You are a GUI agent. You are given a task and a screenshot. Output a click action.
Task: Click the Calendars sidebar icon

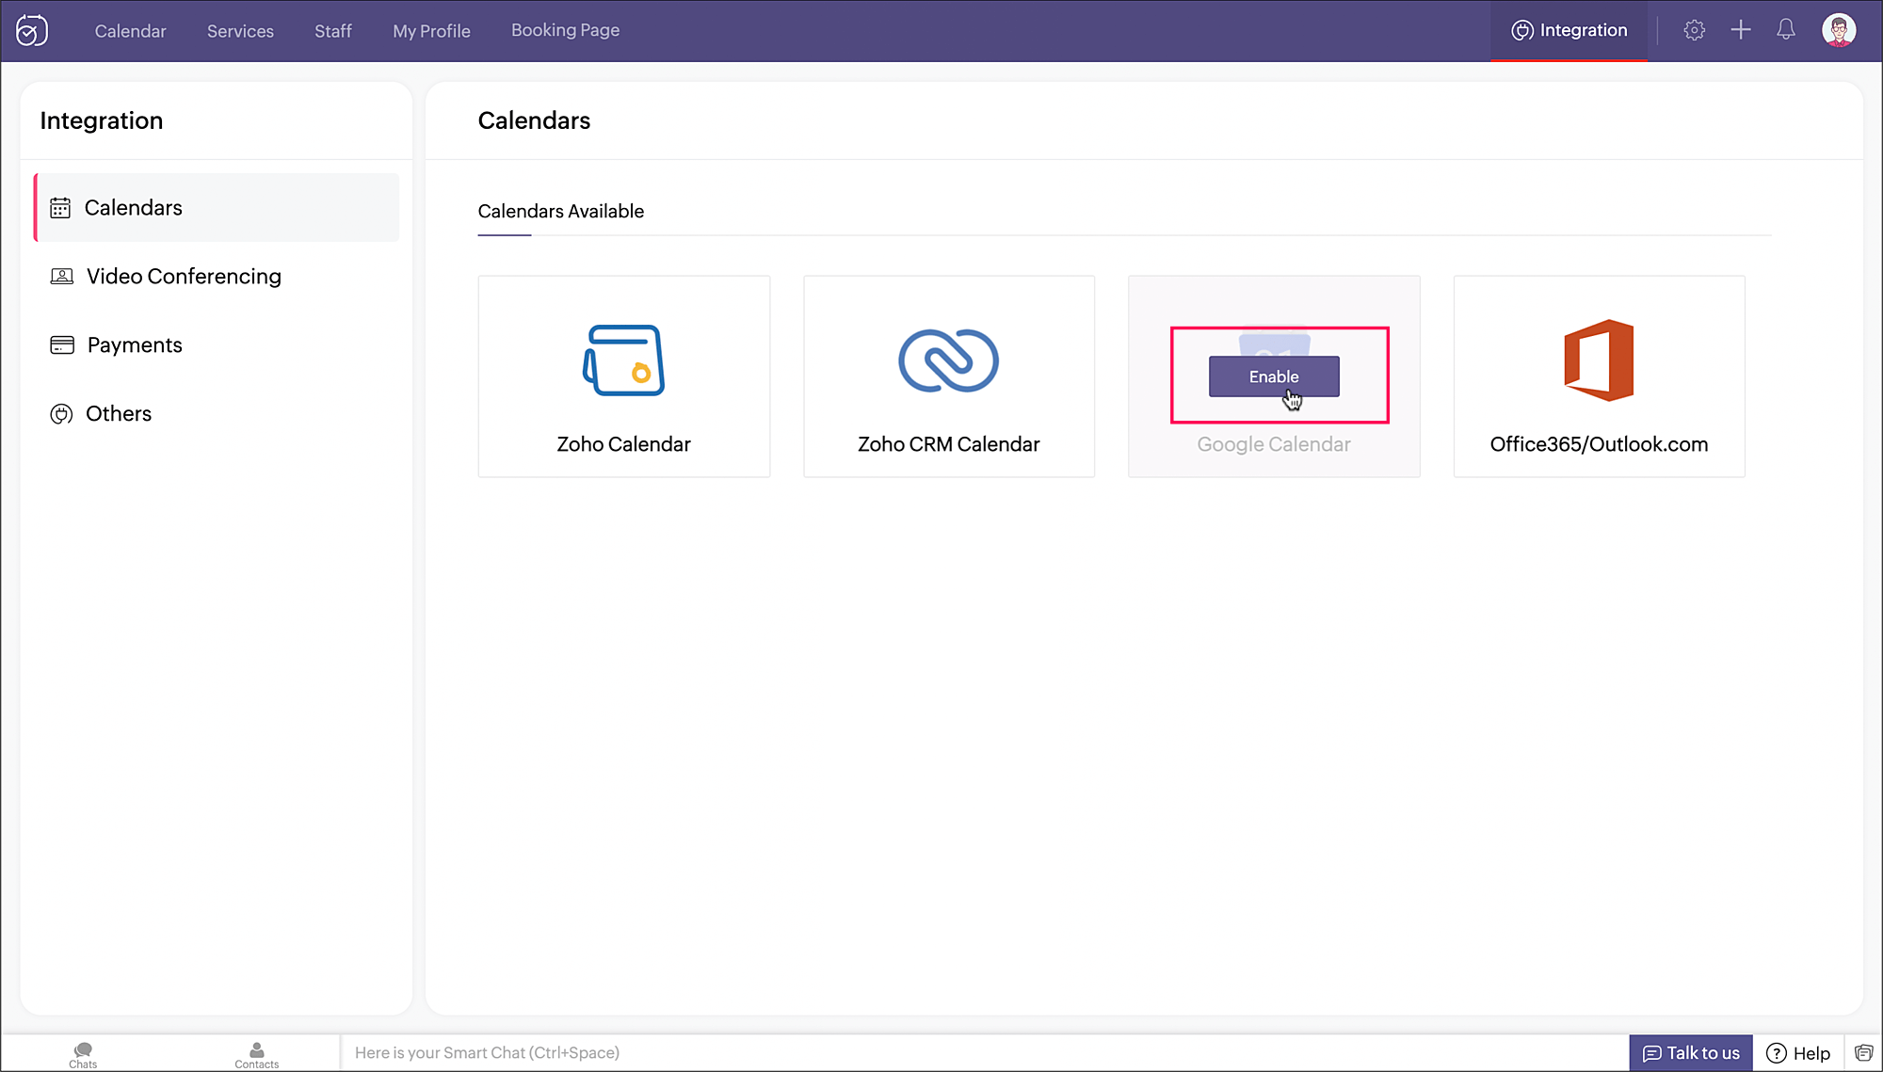60,208
